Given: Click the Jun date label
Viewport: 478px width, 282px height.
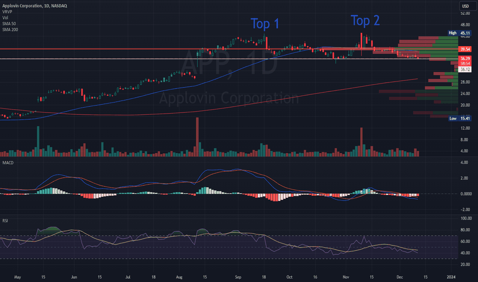Looking at the screenshot, I should [74, 277].
